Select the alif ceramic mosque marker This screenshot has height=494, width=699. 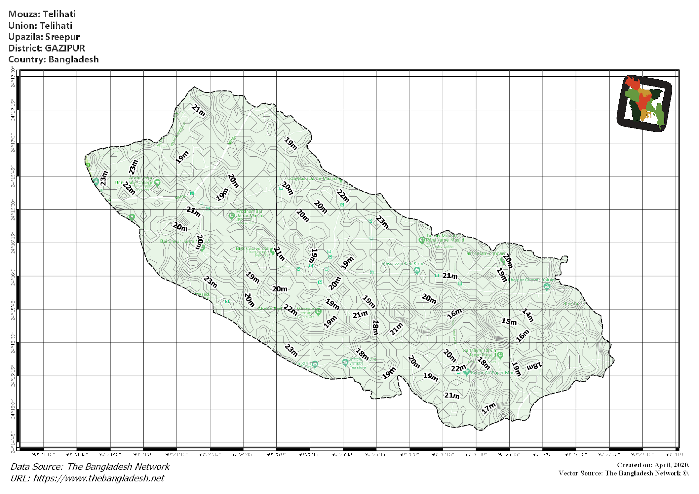point(502,261)
